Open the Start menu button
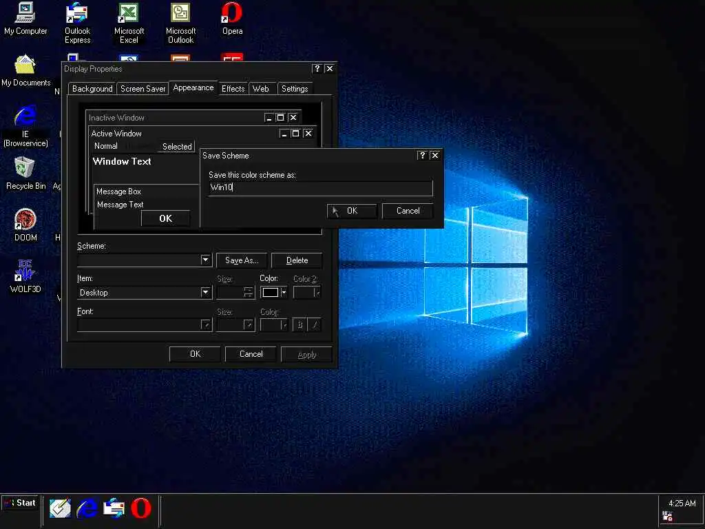 pyautogui.click(x=19, y=503)
